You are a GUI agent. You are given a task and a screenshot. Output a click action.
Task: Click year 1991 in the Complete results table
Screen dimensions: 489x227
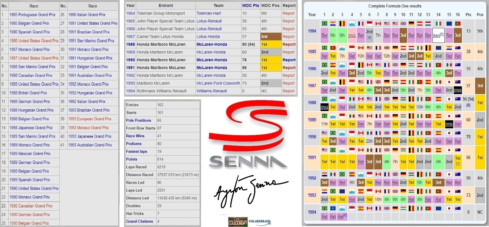[312, 157]
